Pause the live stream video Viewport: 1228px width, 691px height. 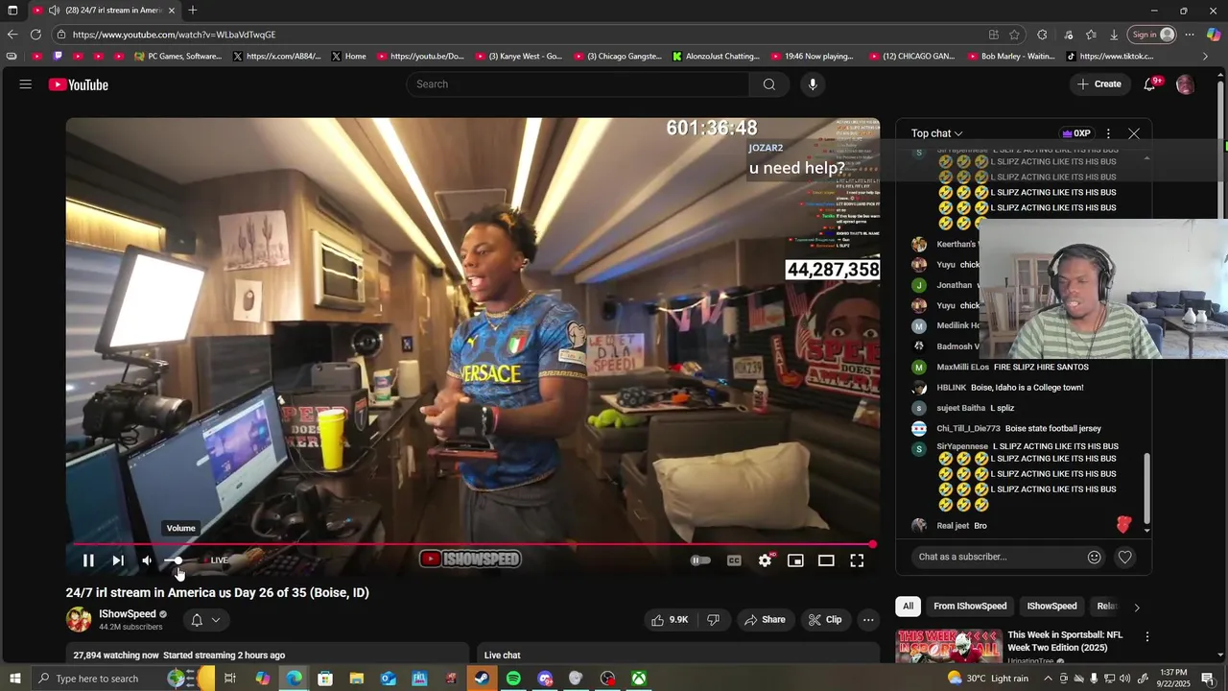tap(88, 560)
